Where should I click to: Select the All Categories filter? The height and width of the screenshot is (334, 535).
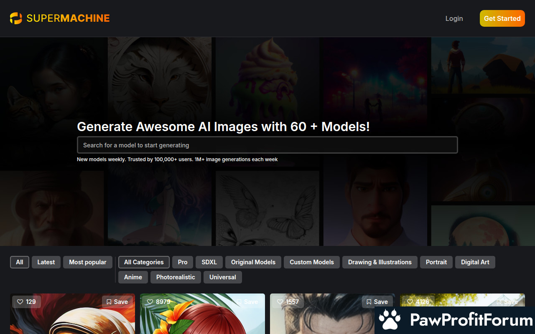[144, 262]
